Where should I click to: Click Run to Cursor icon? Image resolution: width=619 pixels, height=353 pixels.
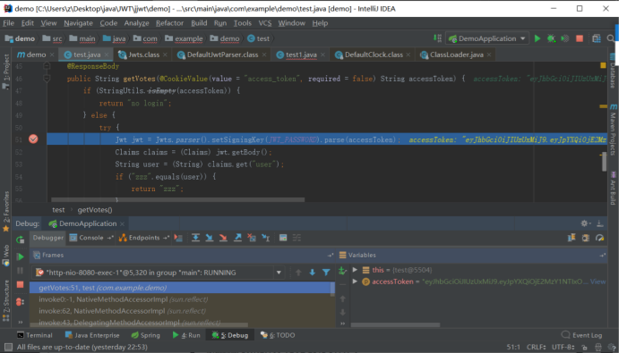pos(265,238)
